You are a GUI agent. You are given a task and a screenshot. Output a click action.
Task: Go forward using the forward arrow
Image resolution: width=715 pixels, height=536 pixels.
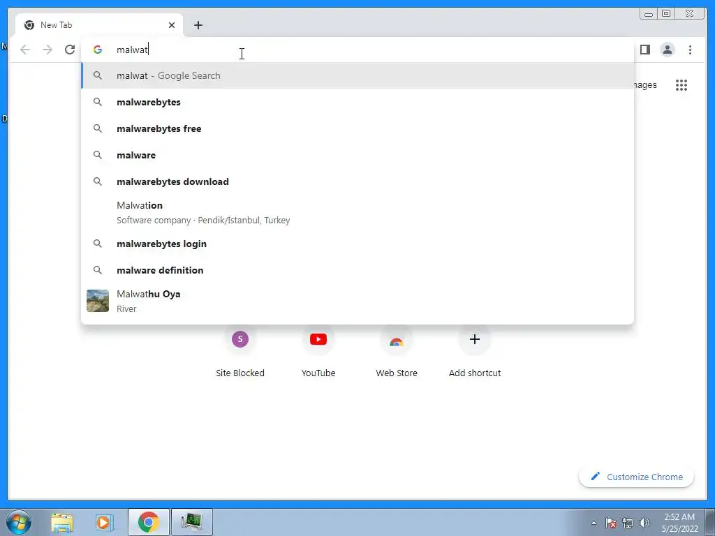pos(47,50)
